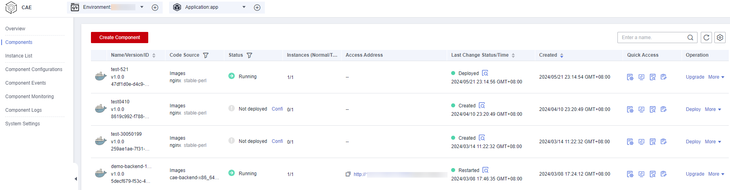Viewport: 730px width, 190px height.
Task: Open monitoring quick access icon for test0410
Action: pos(641,109)
